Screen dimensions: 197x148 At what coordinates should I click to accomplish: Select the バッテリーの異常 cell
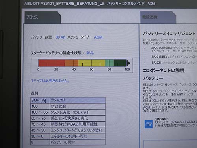pos(78,142)
